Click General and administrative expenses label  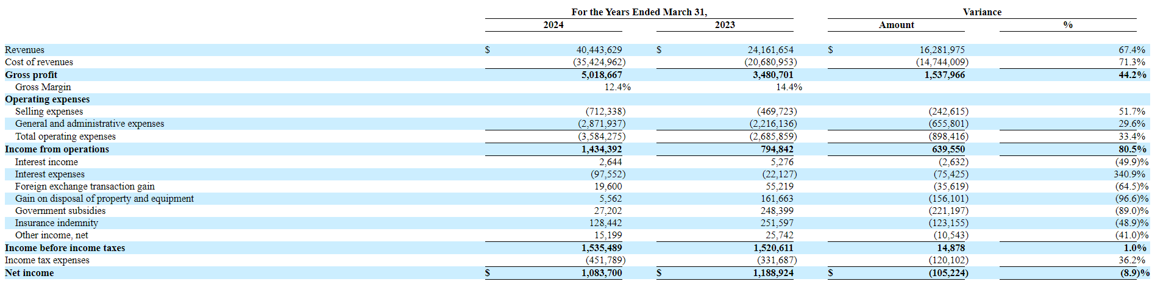coord(90,124)
